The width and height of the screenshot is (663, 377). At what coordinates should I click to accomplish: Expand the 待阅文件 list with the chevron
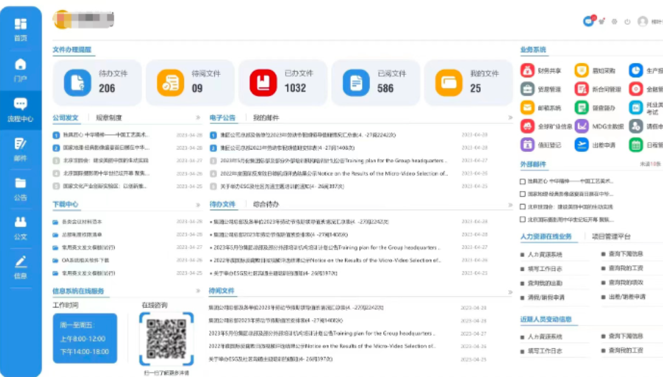tap(510, 292)
